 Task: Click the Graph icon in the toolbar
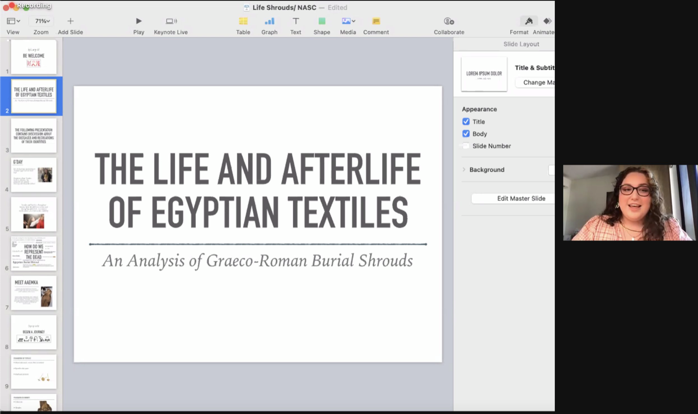269,21
